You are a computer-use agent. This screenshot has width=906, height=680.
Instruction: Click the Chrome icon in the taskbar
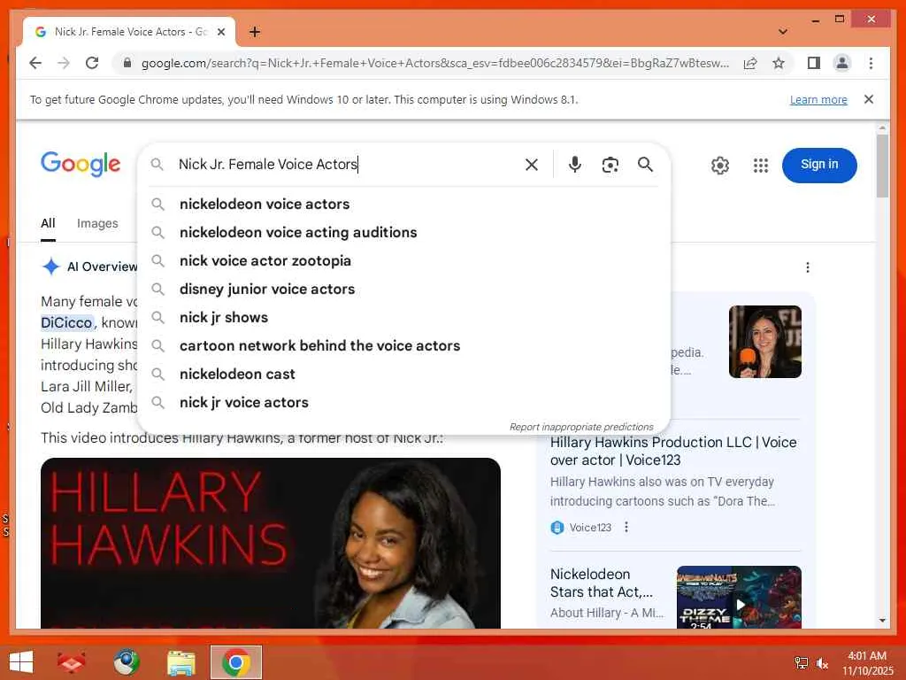235,662
